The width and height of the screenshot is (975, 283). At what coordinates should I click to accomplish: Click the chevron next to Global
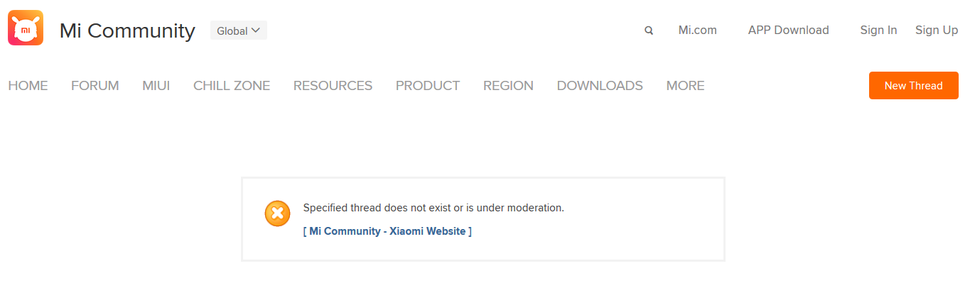pyautogui.click(x=256, y=30)
